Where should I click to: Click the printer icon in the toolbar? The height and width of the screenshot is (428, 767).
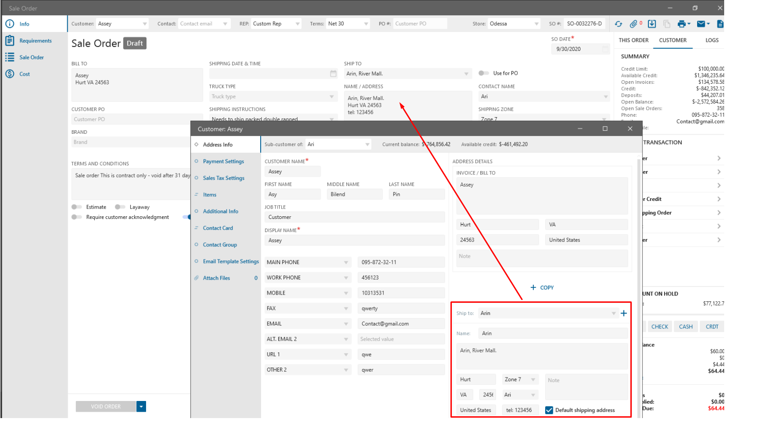[681, 24]
